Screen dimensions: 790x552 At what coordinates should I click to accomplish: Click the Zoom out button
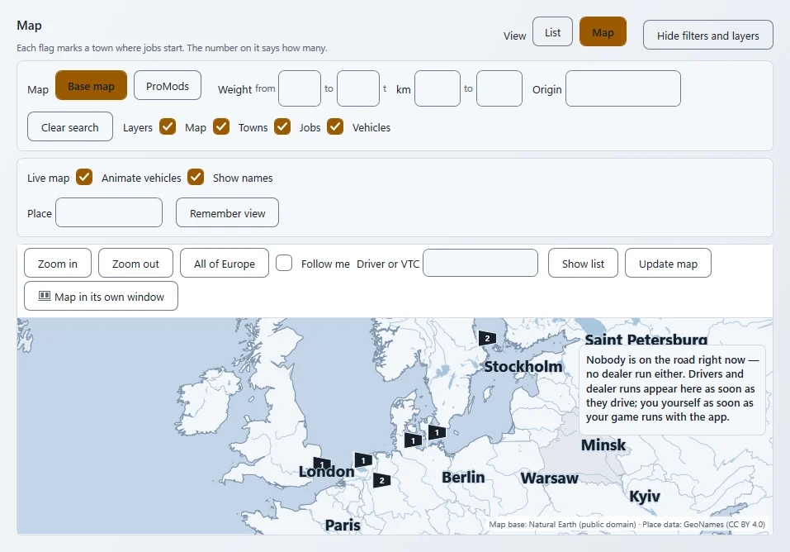pos(135,263)
